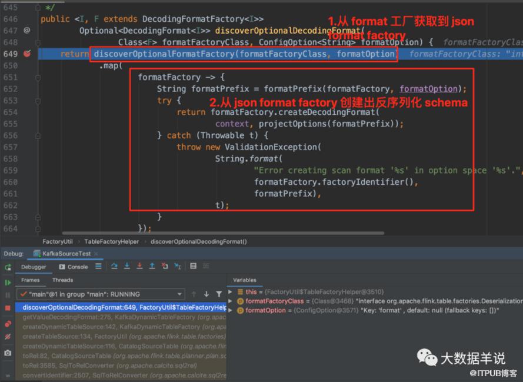
Task: Select the getValueDecodingFormat:276 stack frame
Action: 121,317
